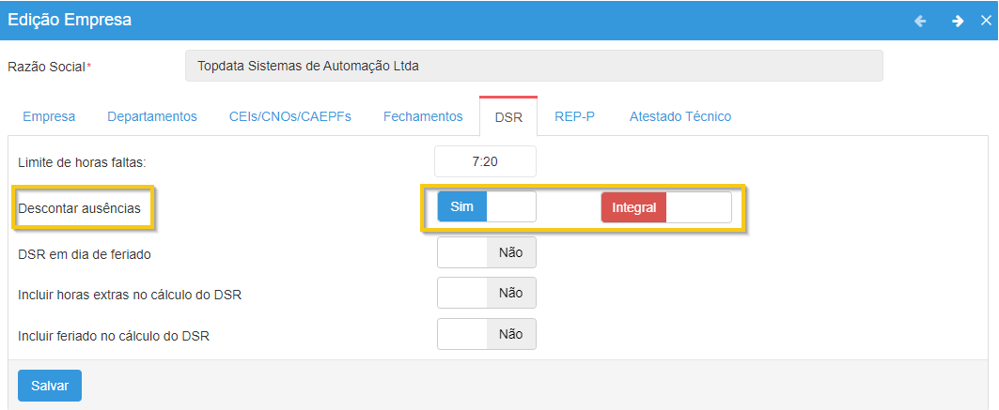The width and height of the screenshot is (999, 410).
Task: Toggle the red Integral switch
Action: point(665,207)
